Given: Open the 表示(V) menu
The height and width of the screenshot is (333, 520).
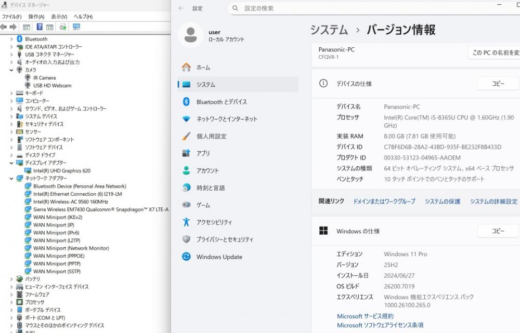Looking at the screenshot, I should (59, 17).
